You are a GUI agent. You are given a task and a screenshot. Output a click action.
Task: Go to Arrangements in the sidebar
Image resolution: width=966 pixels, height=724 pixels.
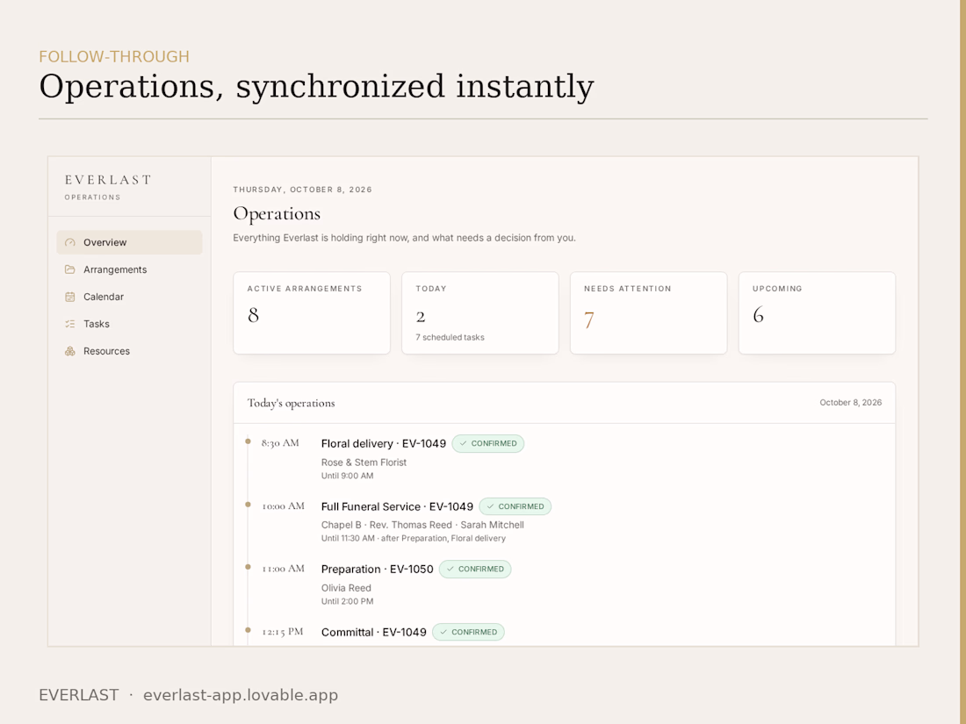pyautogui.click(x=129, y=269)
